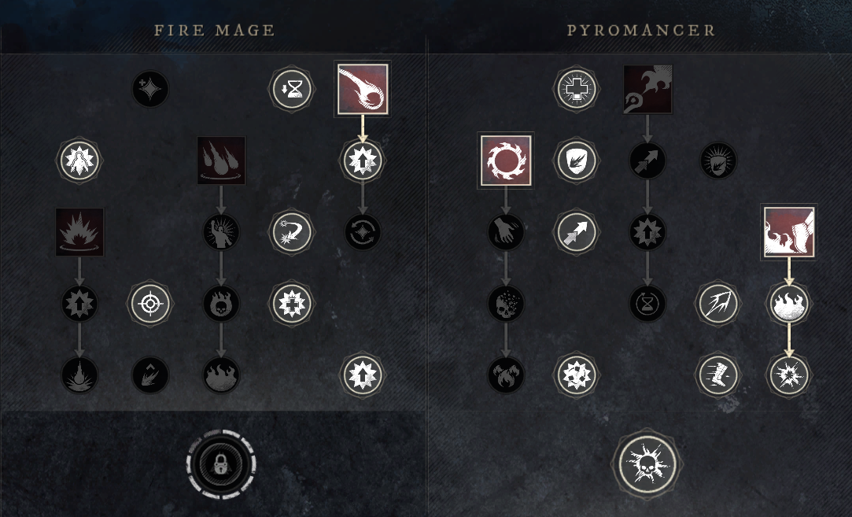Click the trident arrows passive node
This screenshot has width=852, height=517.
718,303
